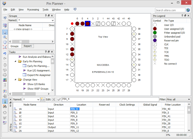The image size is (193, 139).
Task: Click Run I/O Assignment Analysis task
Action: tap(39, 70)
